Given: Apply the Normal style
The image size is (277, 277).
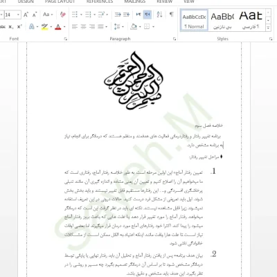Looking at the screenshot, I should click(x=194, y=20).
